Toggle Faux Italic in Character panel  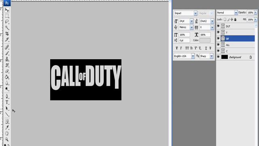click(x=181, y=48)
